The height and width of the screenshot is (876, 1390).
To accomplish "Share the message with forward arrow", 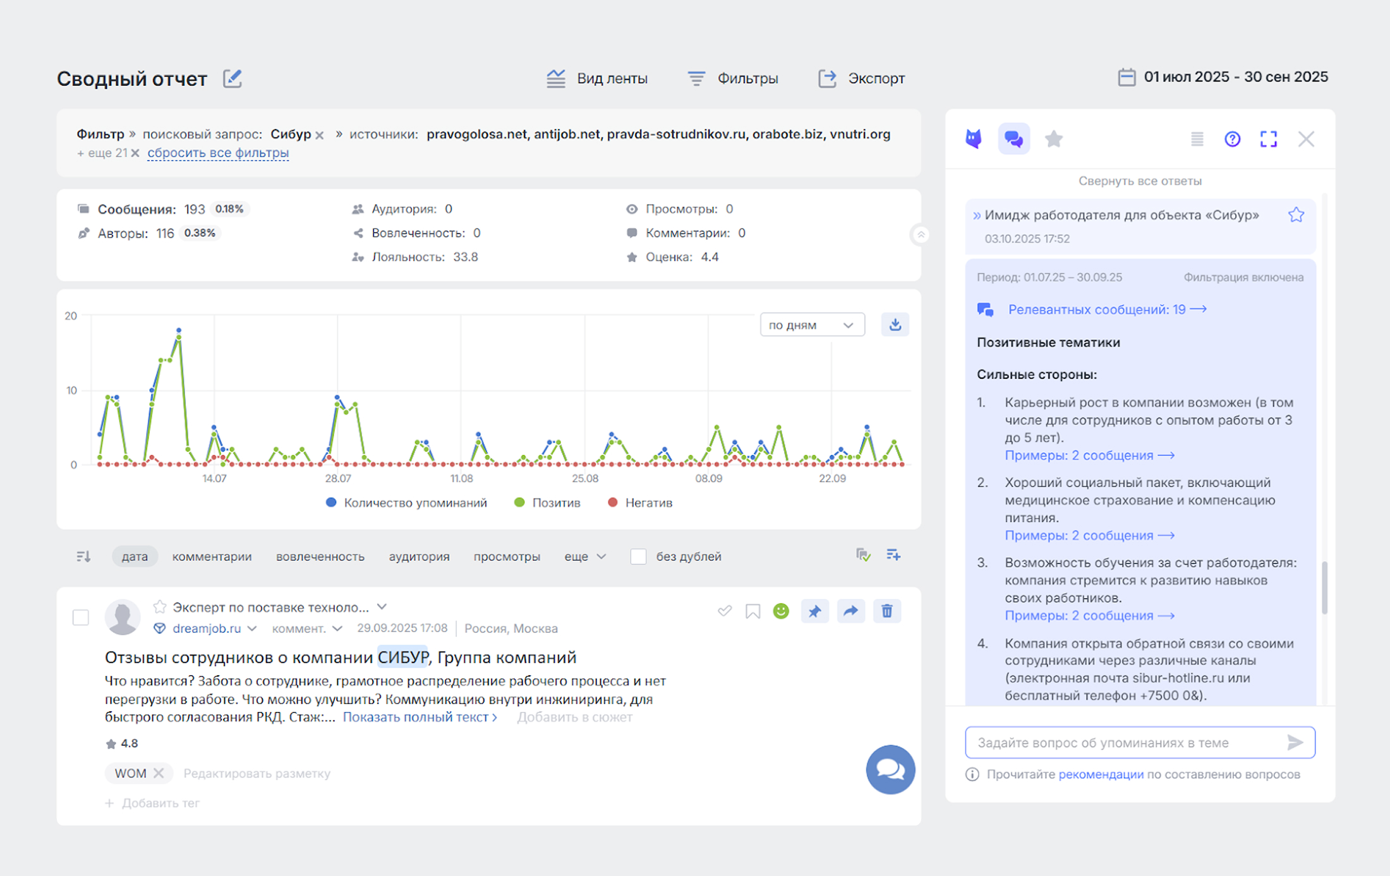I will click(850, 611).
